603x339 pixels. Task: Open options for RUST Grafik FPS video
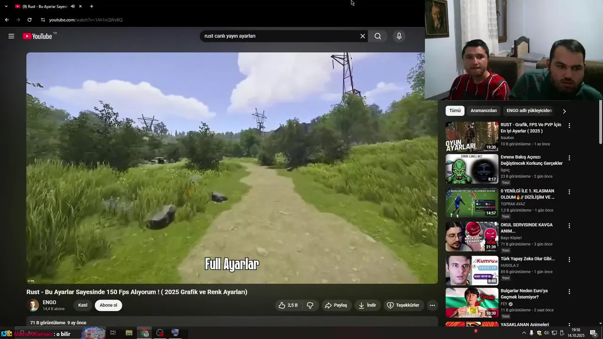569,126
